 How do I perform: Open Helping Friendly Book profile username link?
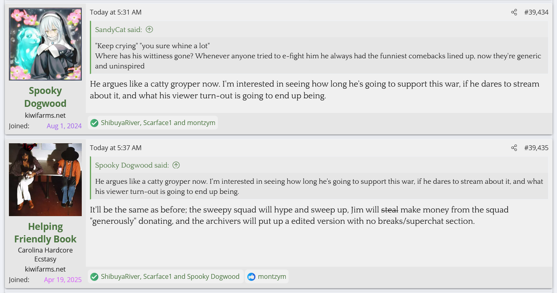tap(45, 233)
